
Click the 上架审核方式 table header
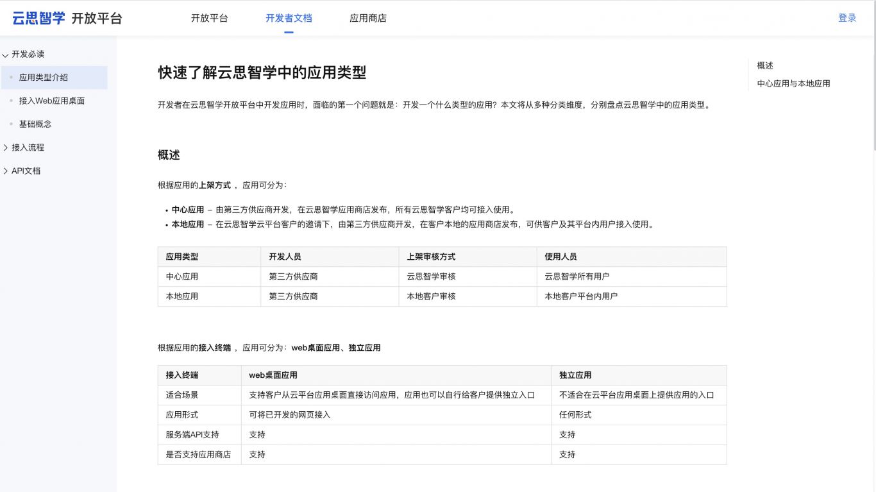pos(467,257)
